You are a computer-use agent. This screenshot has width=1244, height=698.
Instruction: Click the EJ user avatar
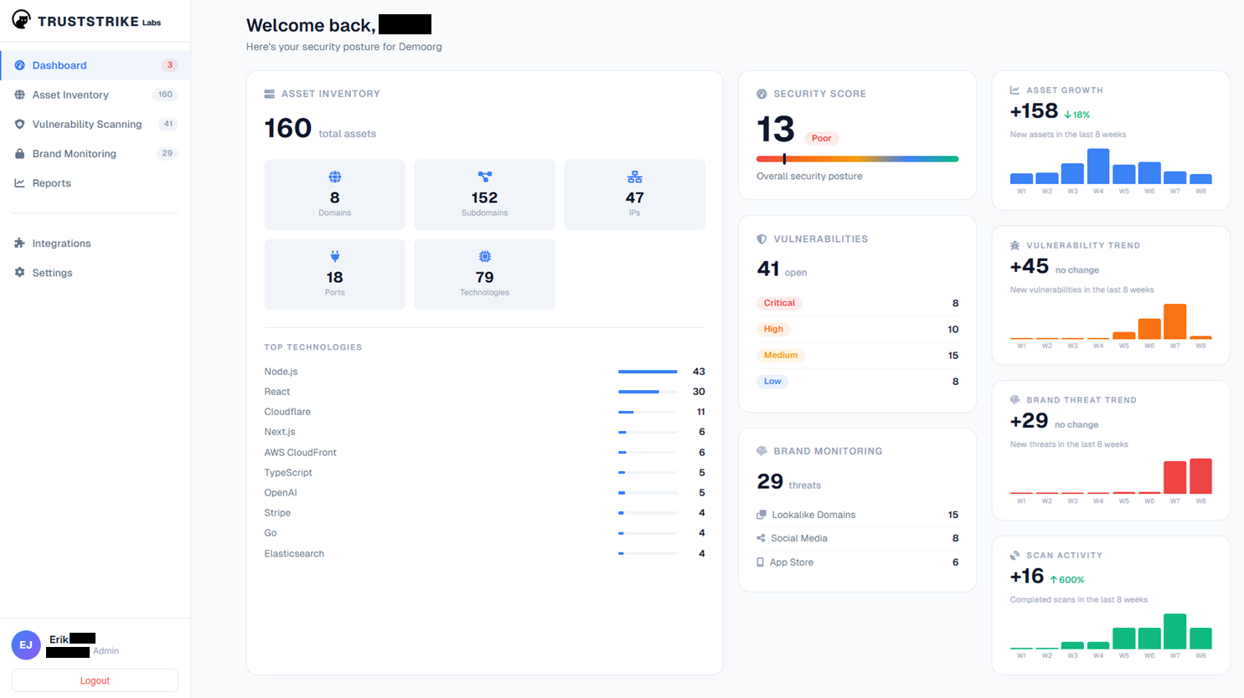pyautogui.click(x=26, y=645)
